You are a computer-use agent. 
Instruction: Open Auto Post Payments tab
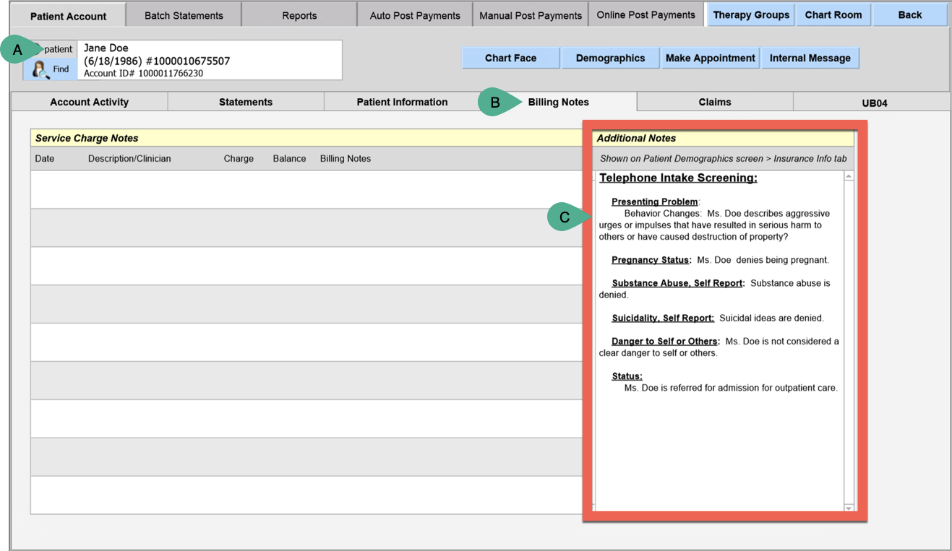coord(415,15)
